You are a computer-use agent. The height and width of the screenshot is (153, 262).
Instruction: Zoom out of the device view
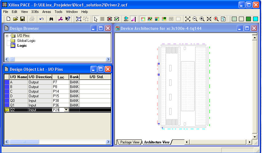195,19
